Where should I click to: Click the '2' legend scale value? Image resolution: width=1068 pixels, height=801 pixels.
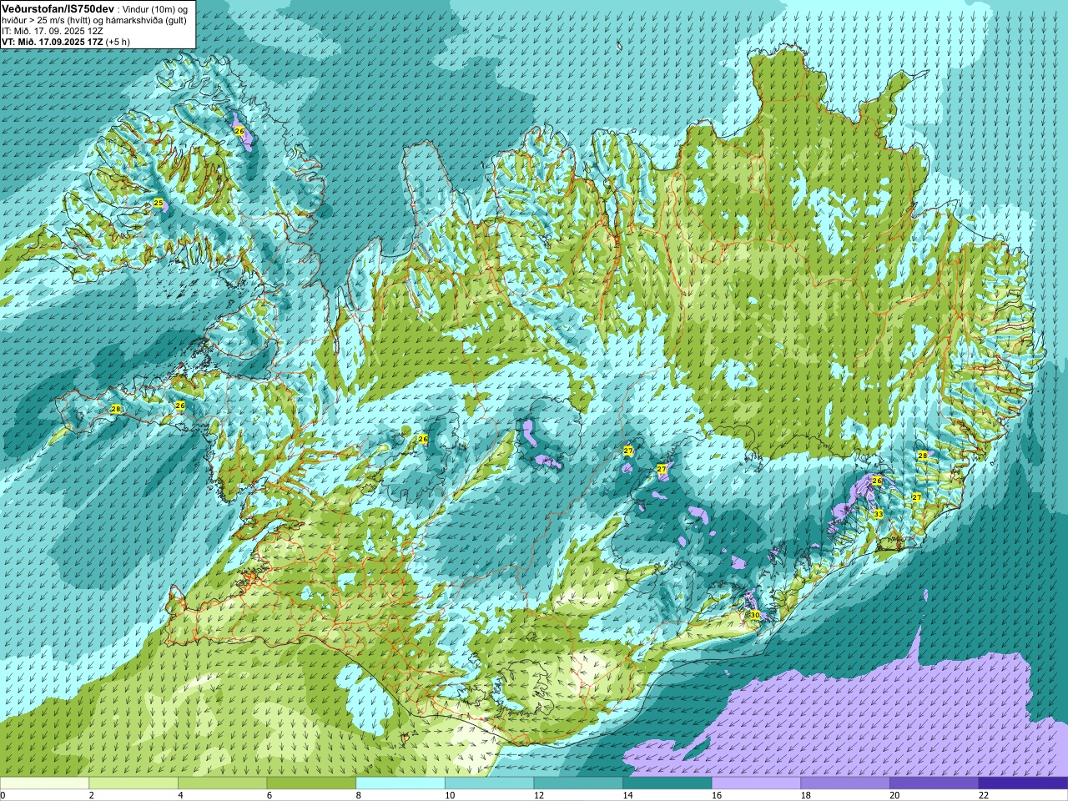92,795
